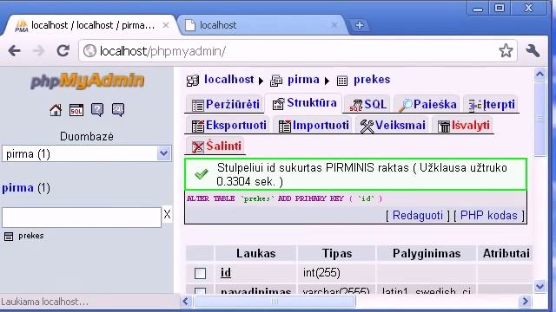This screenshot has height=312, width=556.
Task: Open phpMyAdmin home via house icon
Action: coord(56,110)
